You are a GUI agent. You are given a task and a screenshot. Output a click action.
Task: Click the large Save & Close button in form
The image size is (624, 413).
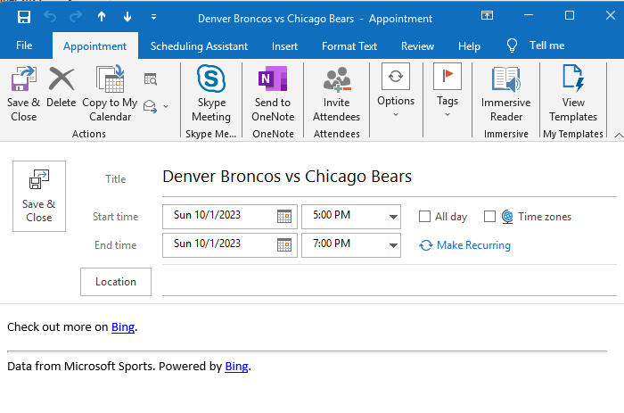(x=39, y=196)
